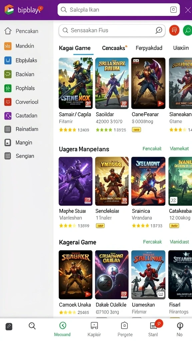This screenshot has height=341, width=192.
Task: Click the magnifier in top search bar
Action: (64, 10)
